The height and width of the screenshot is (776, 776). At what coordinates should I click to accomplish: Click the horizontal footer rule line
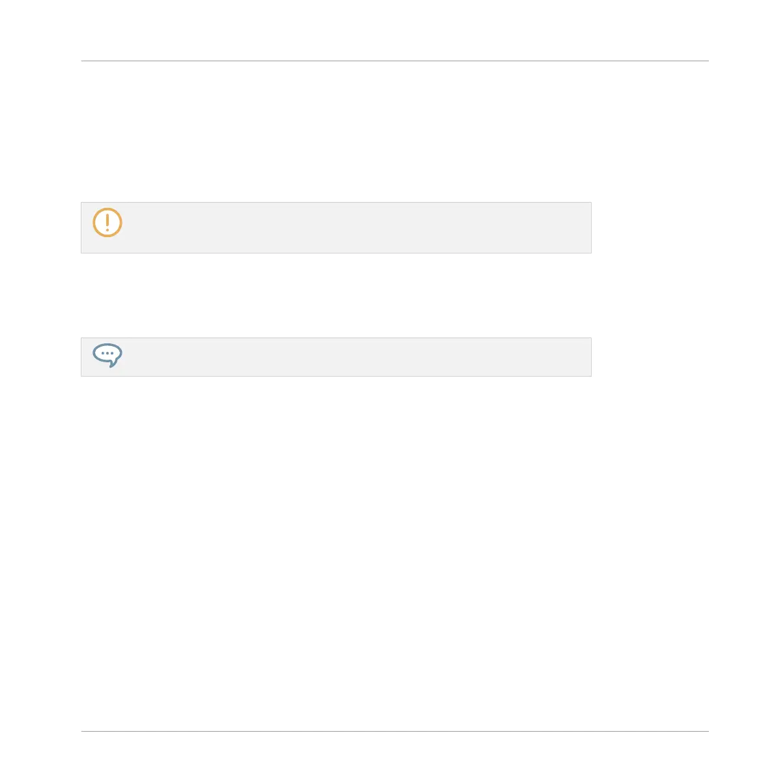[x=395, y=731]
